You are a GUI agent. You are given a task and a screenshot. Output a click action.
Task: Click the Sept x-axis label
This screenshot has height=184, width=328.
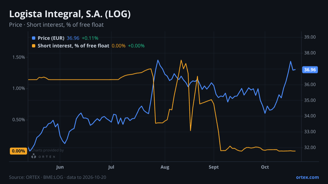pyautogui.click(x=214, y=167)
